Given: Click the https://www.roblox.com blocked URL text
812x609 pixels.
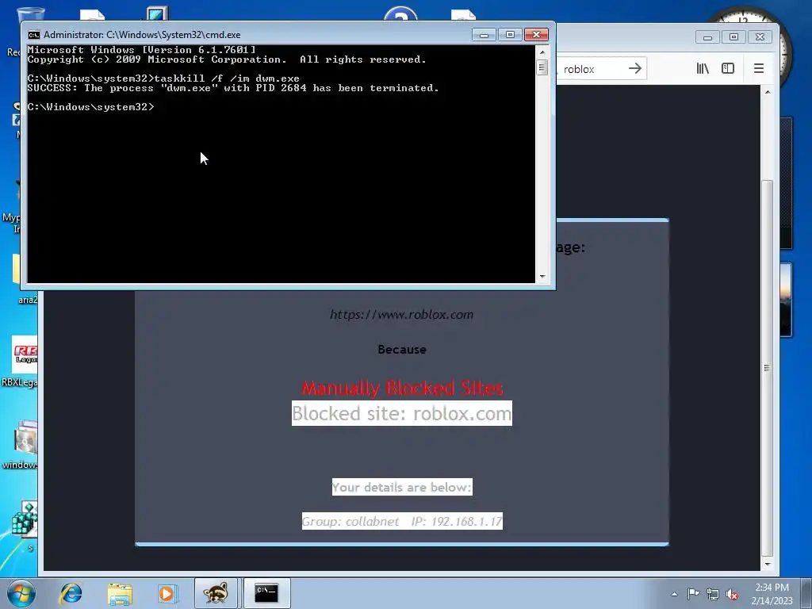Looking at the screenshot, I should coord(401,314).
